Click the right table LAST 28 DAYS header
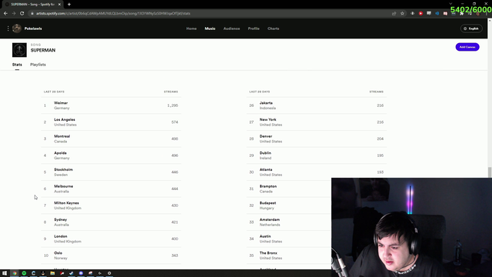 [260, 92]
